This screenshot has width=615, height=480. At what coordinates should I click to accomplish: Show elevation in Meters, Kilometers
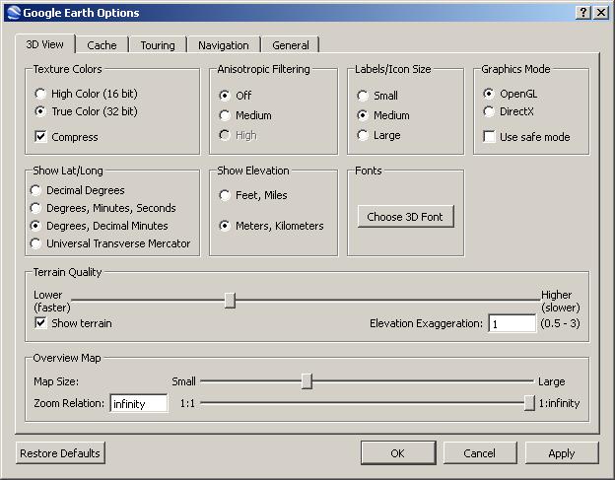click(271, 226)
